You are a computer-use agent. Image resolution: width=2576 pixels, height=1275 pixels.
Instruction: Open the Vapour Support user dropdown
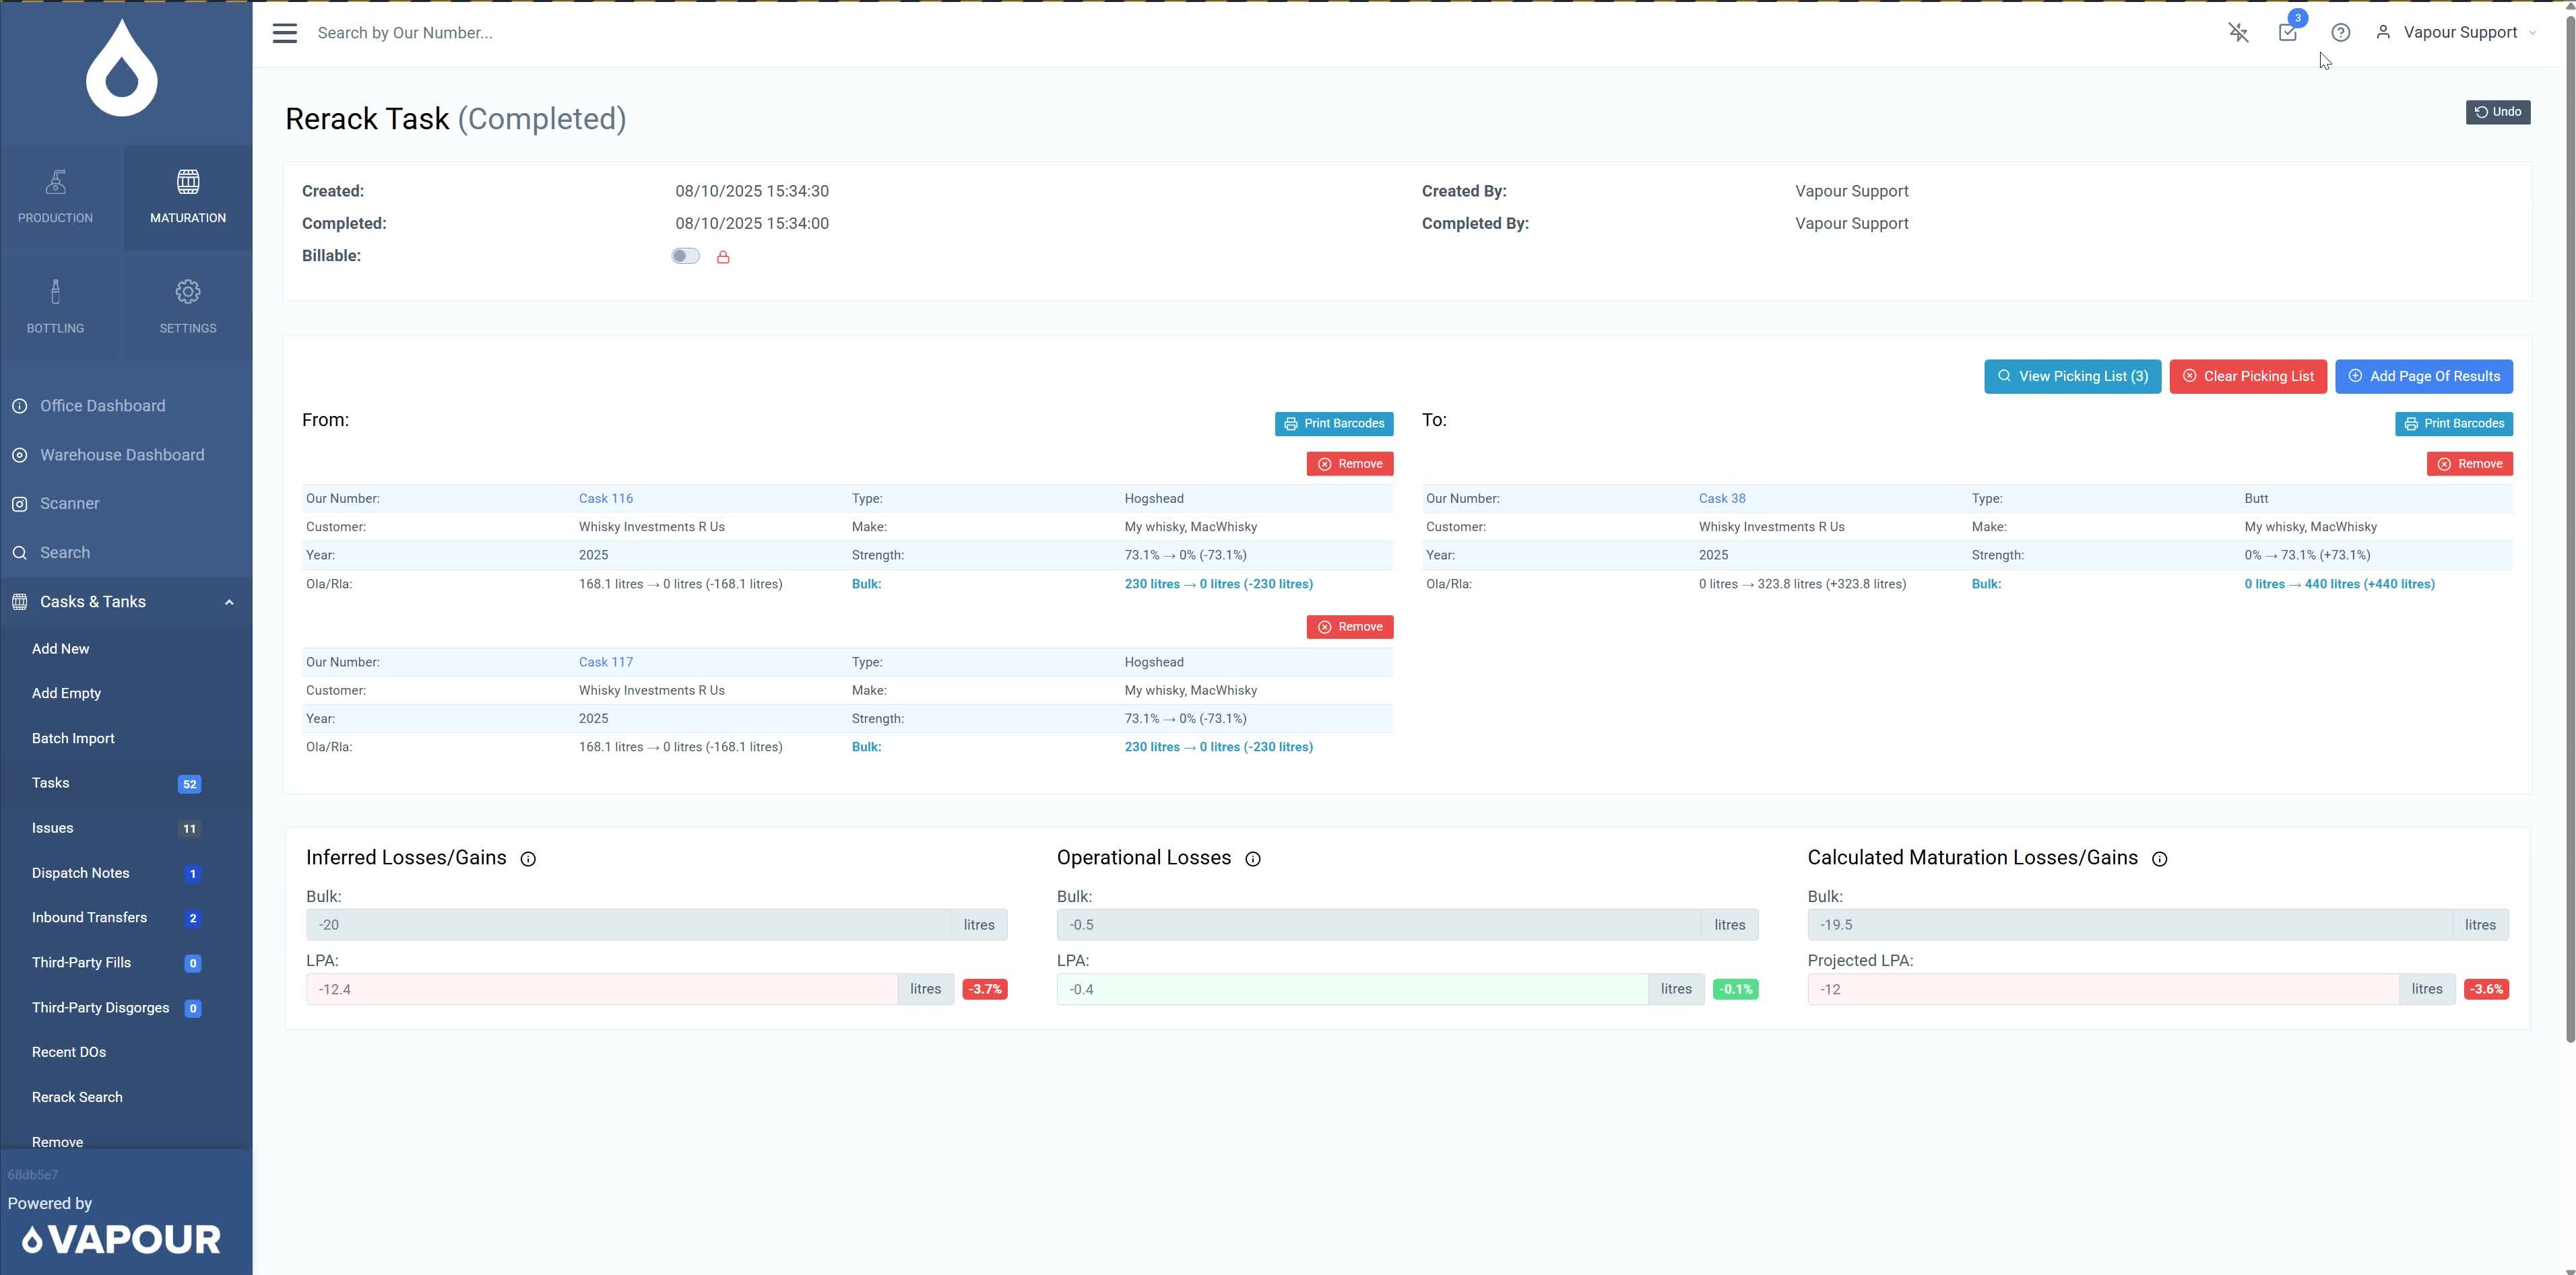pos(2458,33)
